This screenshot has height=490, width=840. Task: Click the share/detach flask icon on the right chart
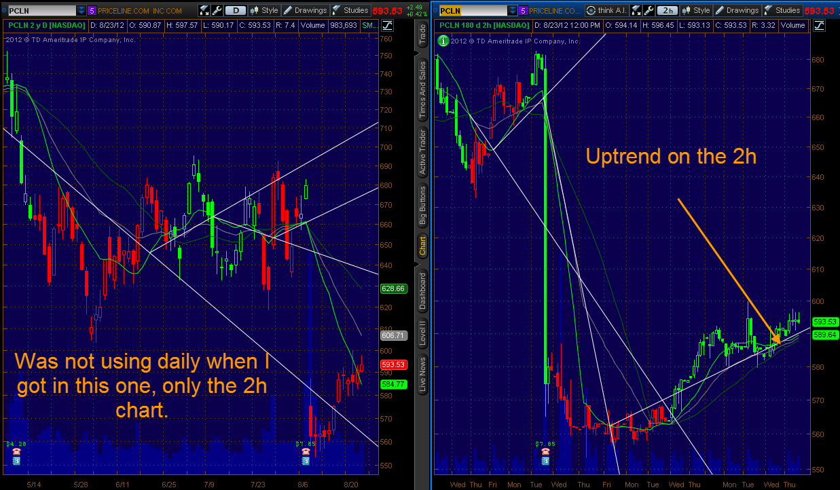[636, 10]
